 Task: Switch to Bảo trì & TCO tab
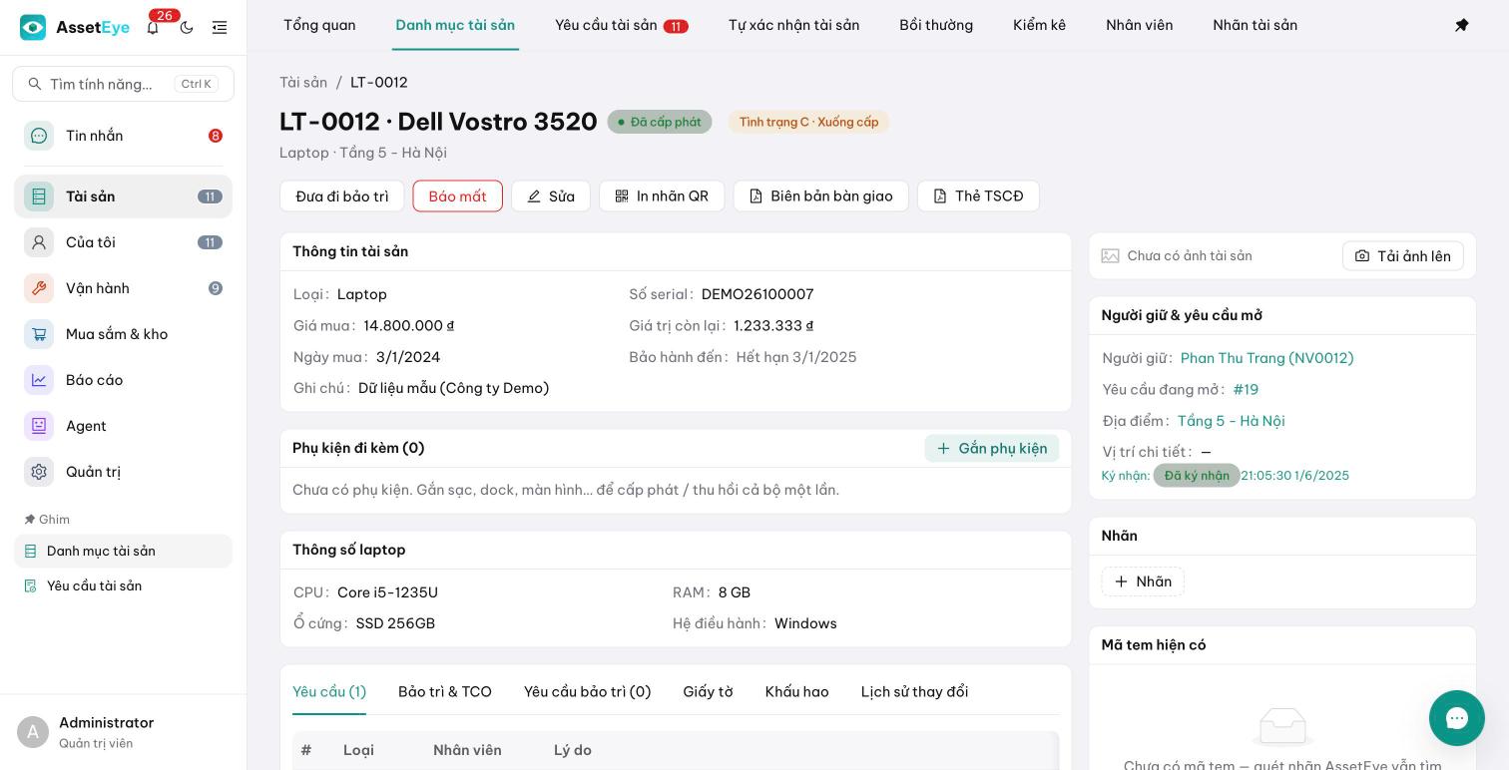pyautogui.click(x=445, y=691)
